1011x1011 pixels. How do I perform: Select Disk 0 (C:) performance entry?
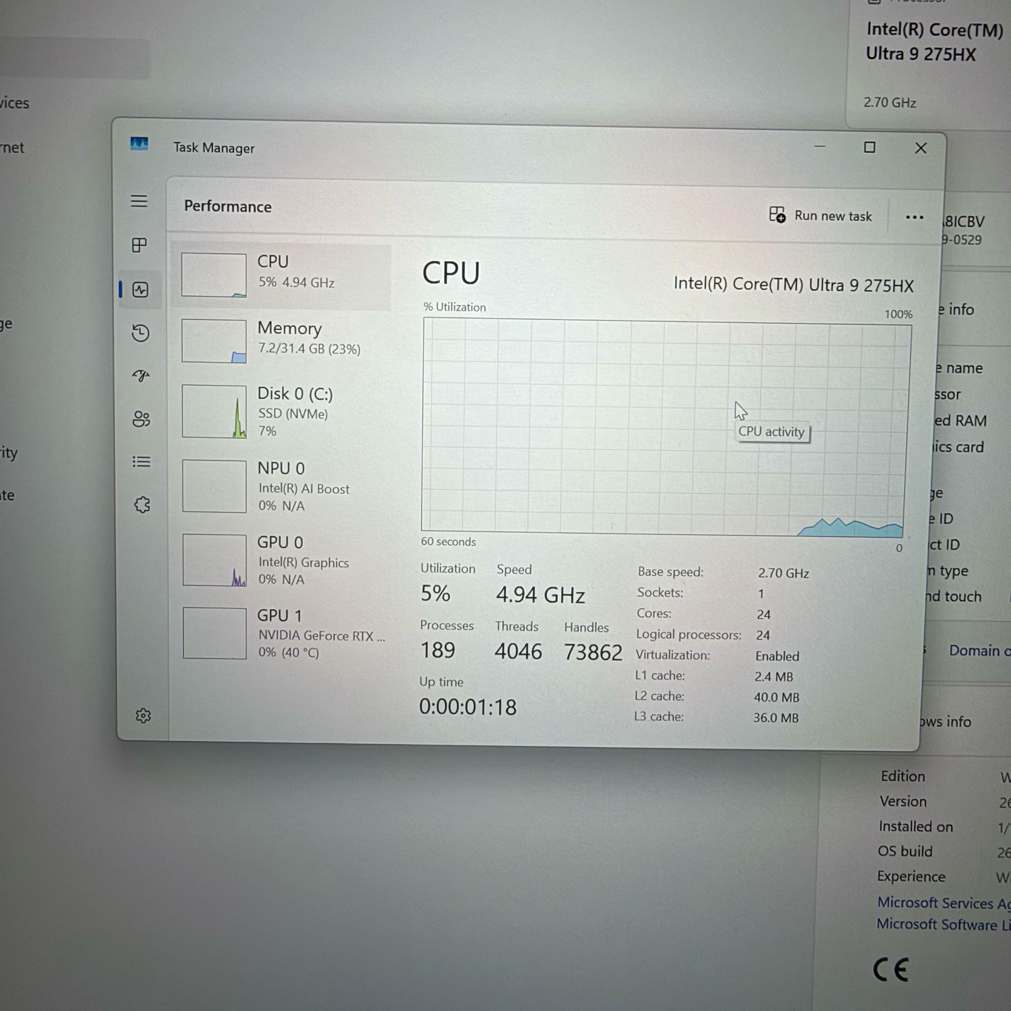pyautogui.click(x=281, y=412)
